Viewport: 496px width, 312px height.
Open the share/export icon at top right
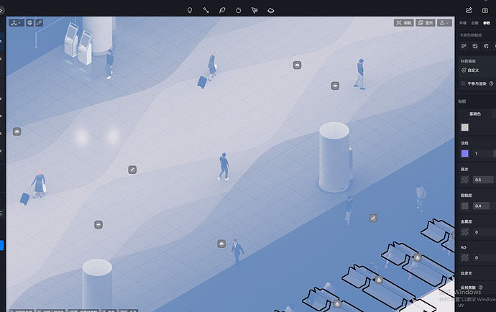469,10
